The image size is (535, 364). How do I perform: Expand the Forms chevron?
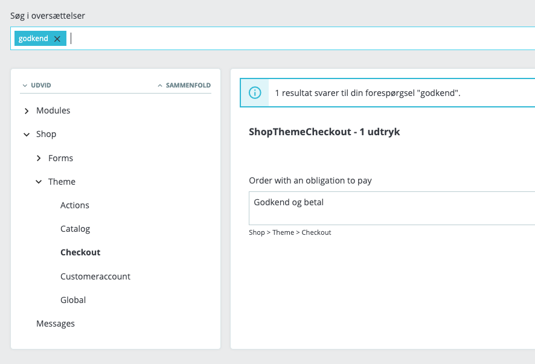click(x=39, y=158)
